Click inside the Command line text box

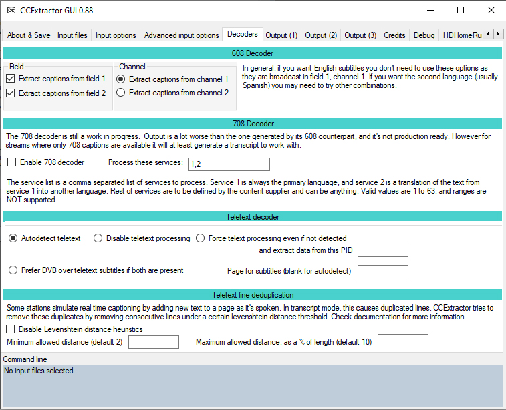coord(253,385)
